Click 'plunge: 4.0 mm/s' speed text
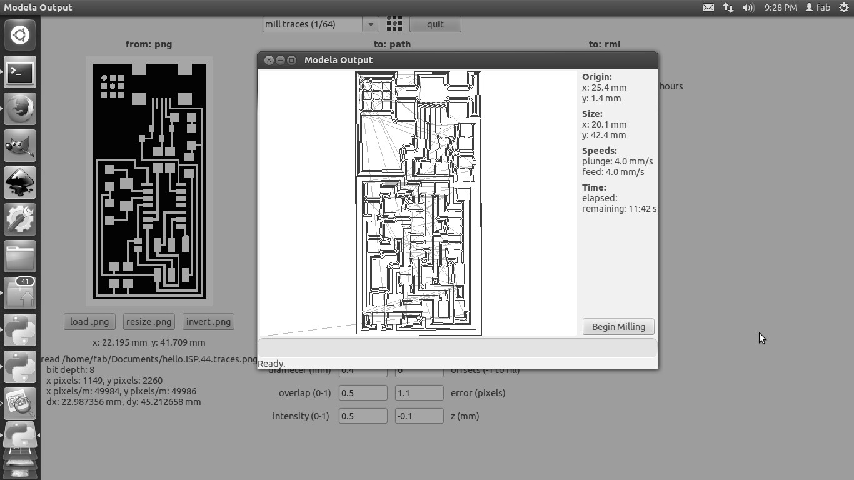The image size is (854, 480). point(618,161)
